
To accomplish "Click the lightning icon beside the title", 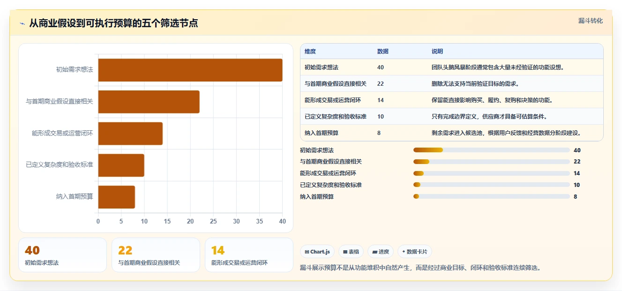I will point(22,23).
